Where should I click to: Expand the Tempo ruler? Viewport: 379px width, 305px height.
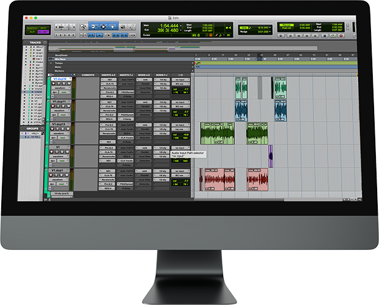pos(51,63)
